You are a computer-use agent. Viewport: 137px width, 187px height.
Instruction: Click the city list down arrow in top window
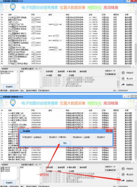[x=18, y=83]
